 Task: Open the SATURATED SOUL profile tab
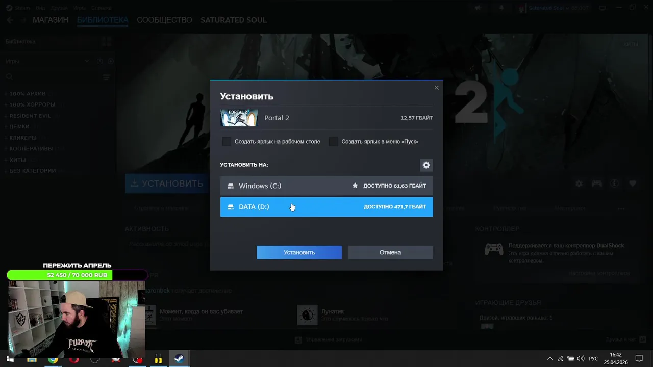234,20
